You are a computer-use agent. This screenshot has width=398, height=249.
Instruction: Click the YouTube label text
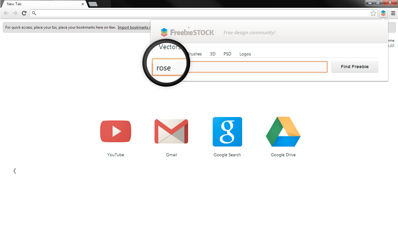coord(116,155)
